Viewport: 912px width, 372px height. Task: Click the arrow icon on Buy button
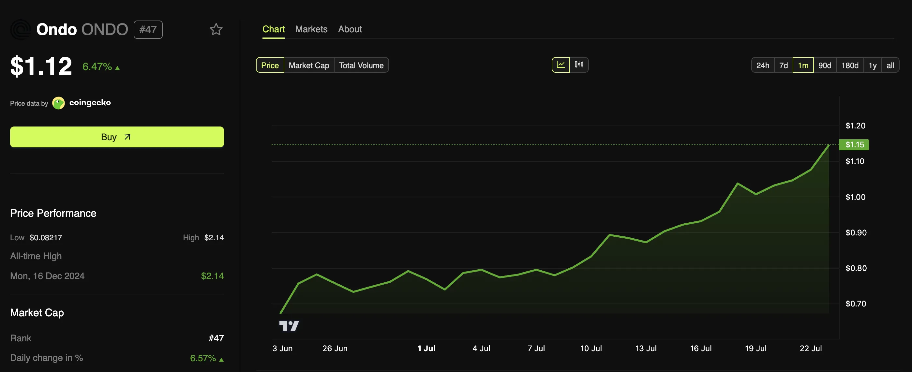[x=127, y=137]
